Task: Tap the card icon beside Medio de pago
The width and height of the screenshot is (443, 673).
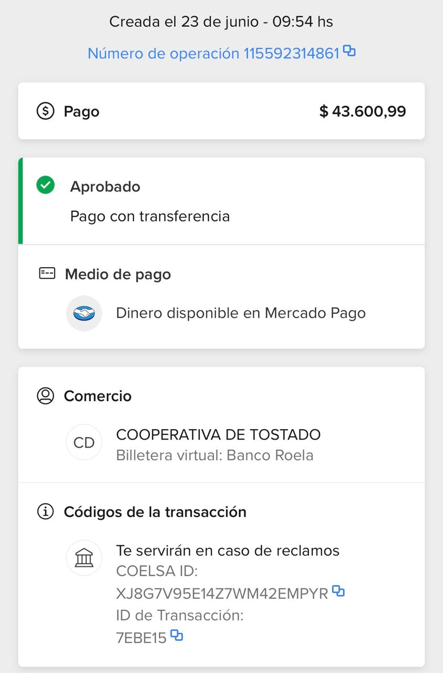Action: click(47, 273)
